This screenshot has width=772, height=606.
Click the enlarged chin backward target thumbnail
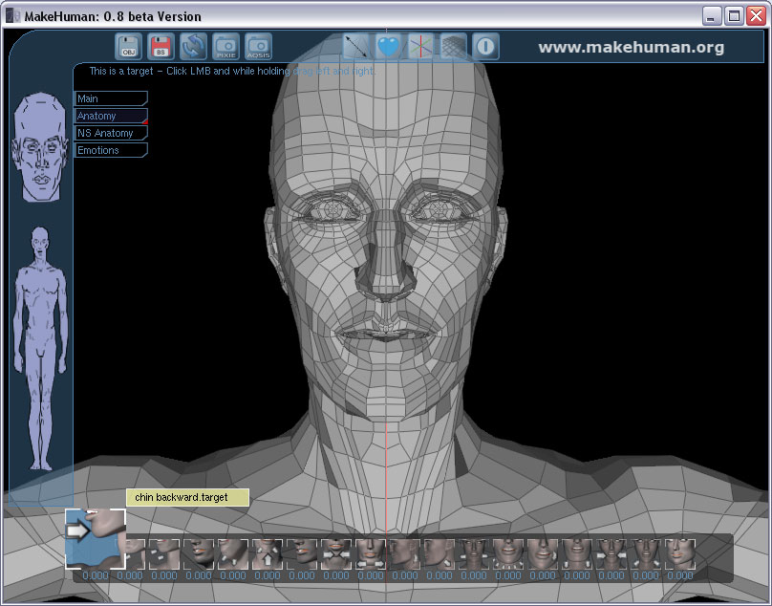(x=96, y=538)
